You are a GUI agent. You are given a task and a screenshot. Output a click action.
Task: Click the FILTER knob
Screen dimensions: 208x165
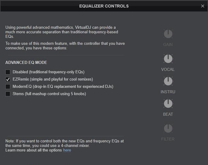pyautogui.click(x=168, y=128)
